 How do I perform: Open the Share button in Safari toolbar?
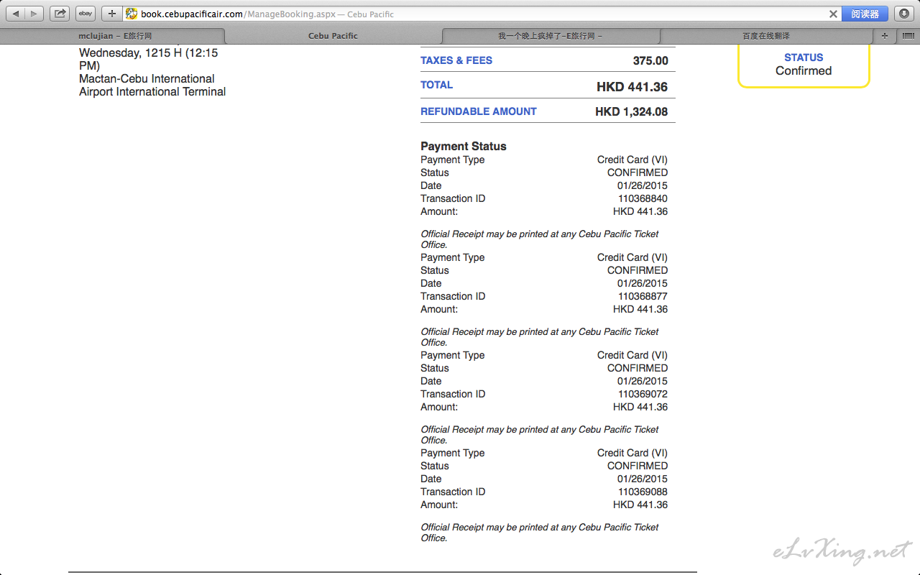click(60, 14)
